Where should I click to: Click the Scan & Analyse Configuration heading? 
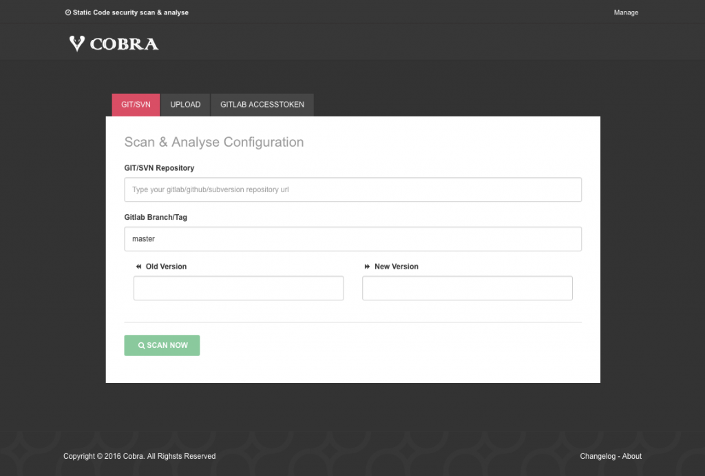point(214,142)
